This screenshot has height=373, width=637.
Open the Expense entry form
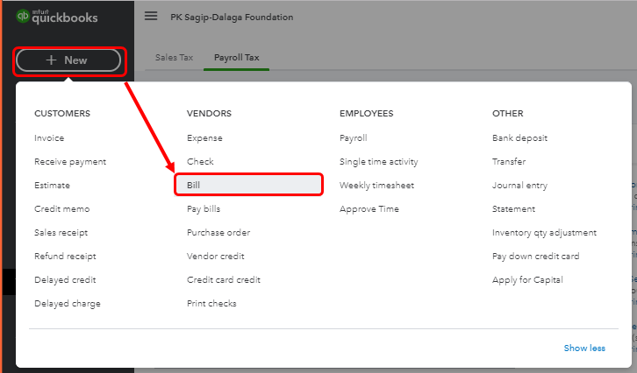pos(204,138)
